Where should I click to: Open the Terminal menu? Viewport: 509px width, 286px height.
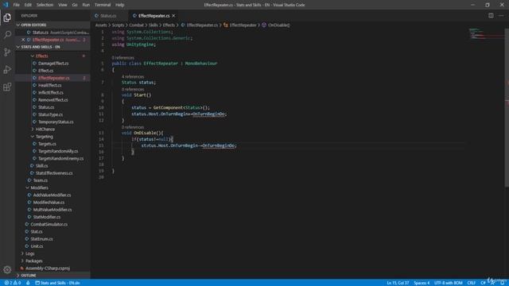(x=103, y=5)
